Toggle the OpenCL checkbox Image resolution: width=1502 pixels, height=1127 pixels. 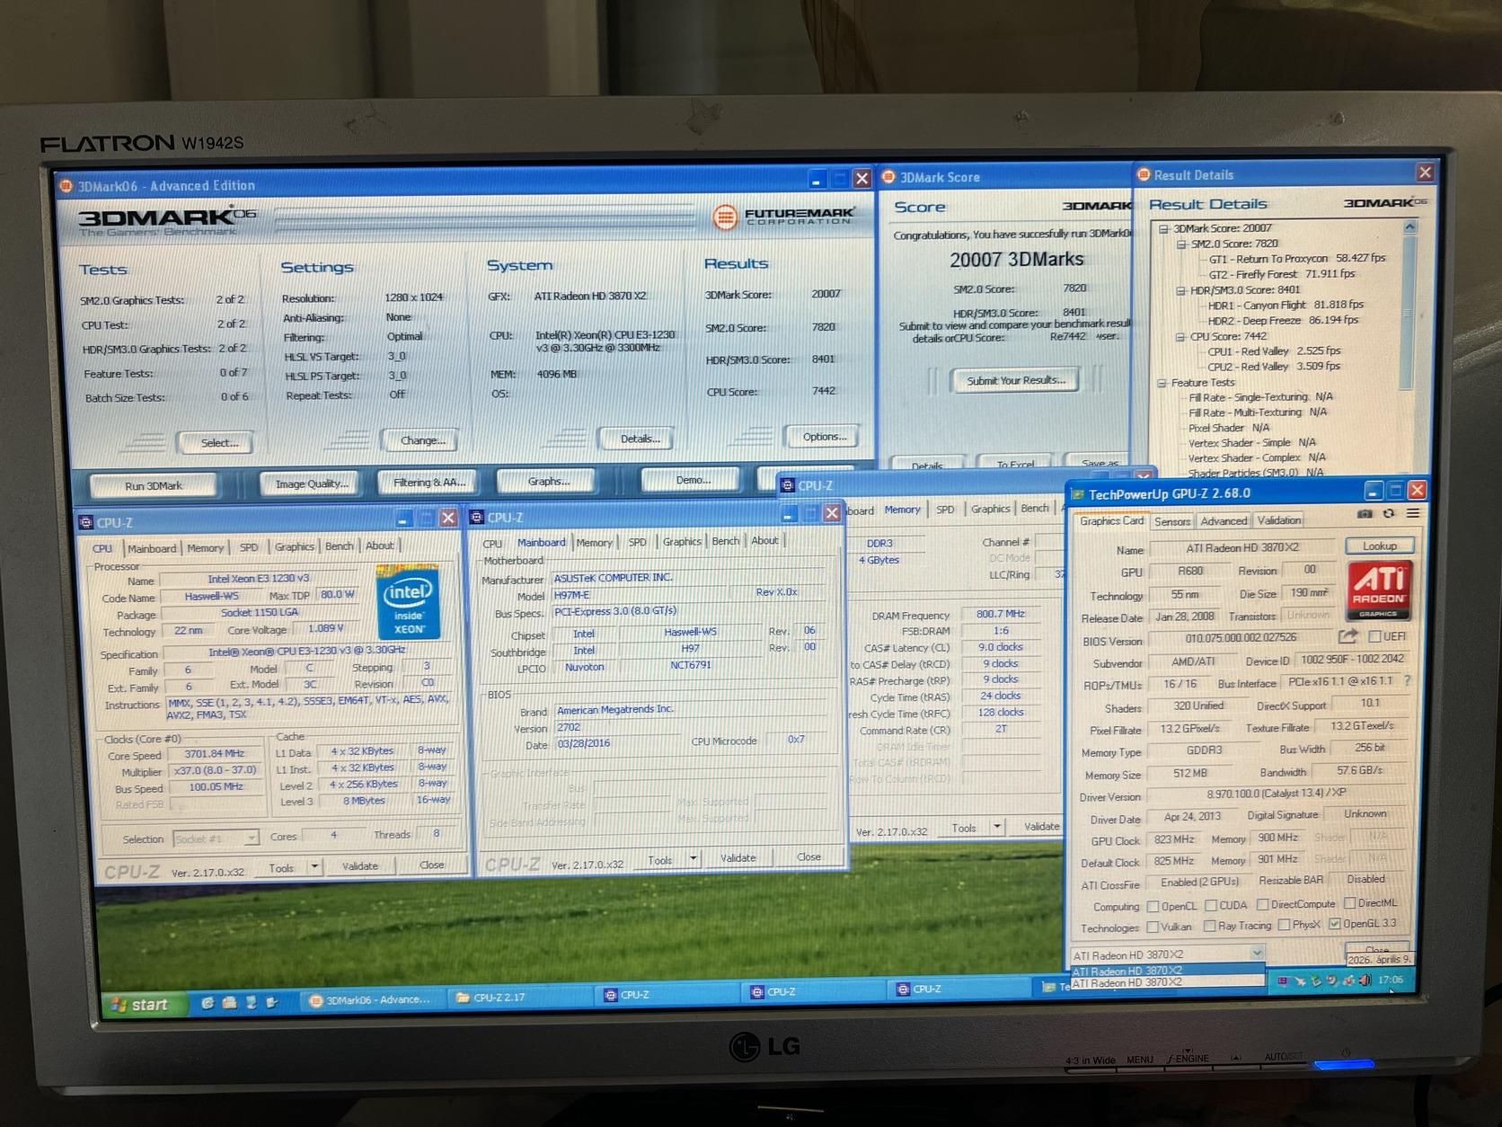pos(1153,906)
